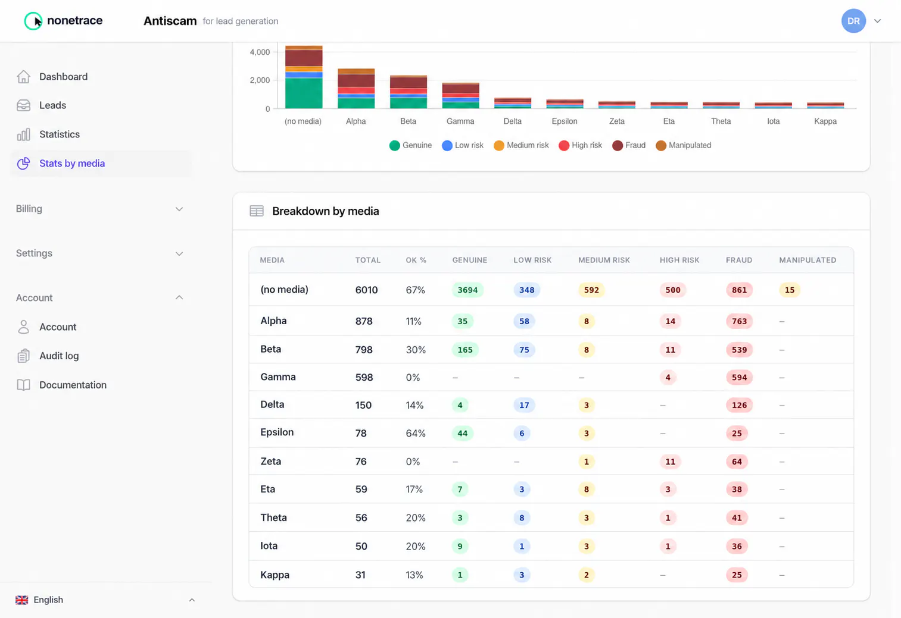This screenshot has width=901, height=618.
Task: Open the Dashboard home icon
Action: point(23,77)
